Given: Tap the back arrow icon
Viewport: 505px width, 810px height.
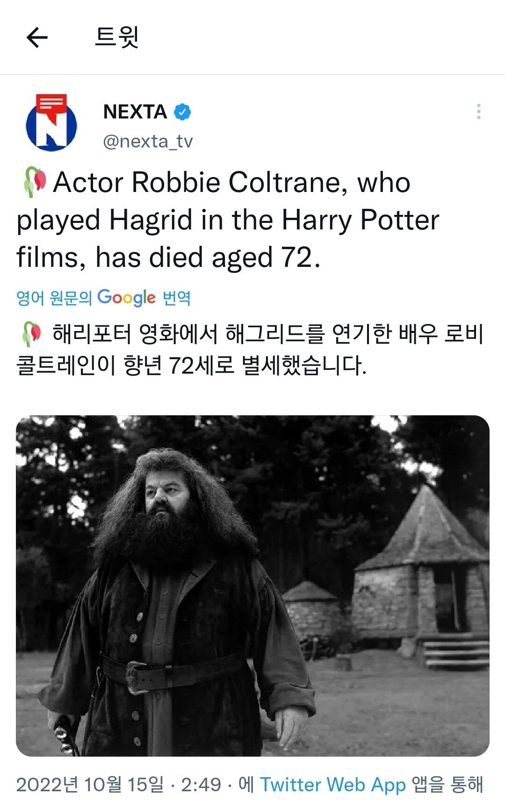Looking at the screenshot, I should (37, 37).
